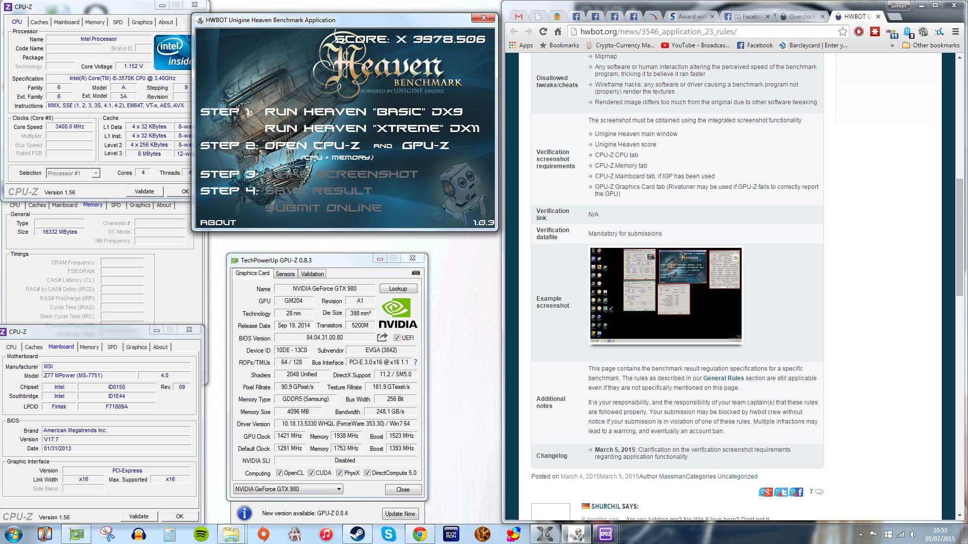Click the GPU-Z info update icon
Image resolution: width=968 pixels, height=544 pixels.
(x=245, y=513)
